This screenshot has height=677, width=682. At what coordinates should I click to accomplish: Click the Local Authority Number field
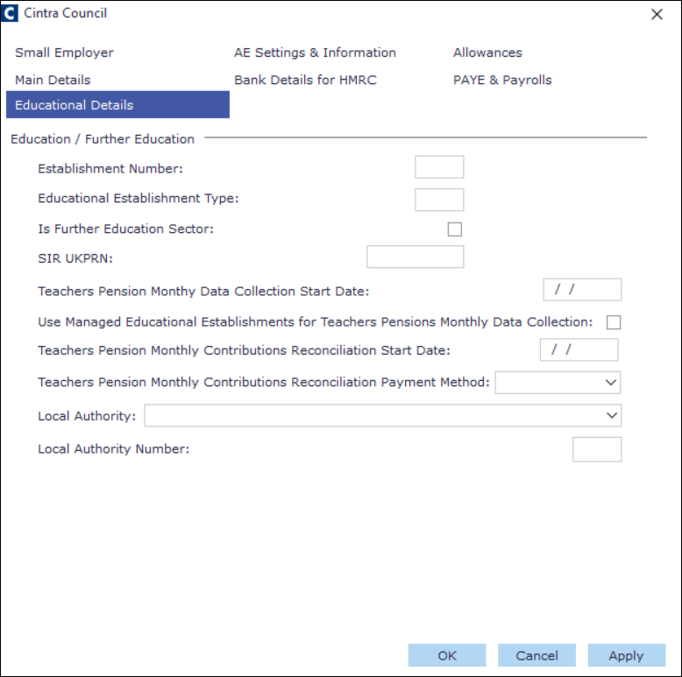597,449
